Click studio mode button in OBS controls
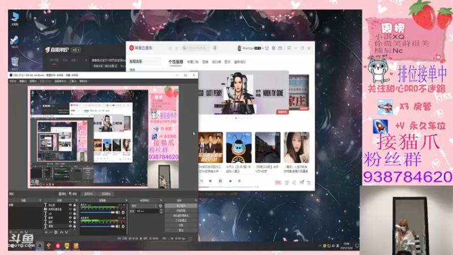 pyautogui.click(x=181, y=220)
